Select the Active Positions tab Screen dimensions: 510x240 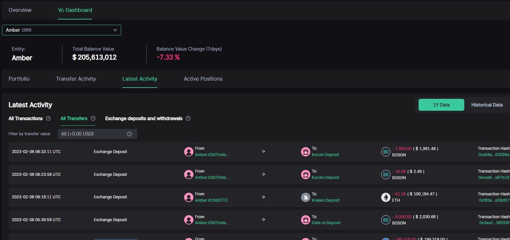tap(203, 79)
